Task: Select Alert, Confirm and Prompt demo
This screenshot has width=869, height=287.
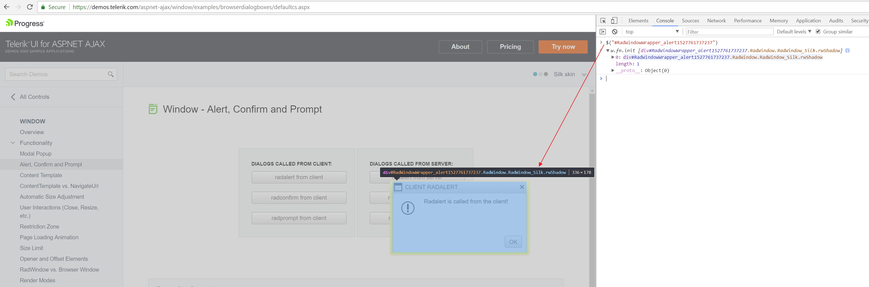Action: [x=51, y=164]
